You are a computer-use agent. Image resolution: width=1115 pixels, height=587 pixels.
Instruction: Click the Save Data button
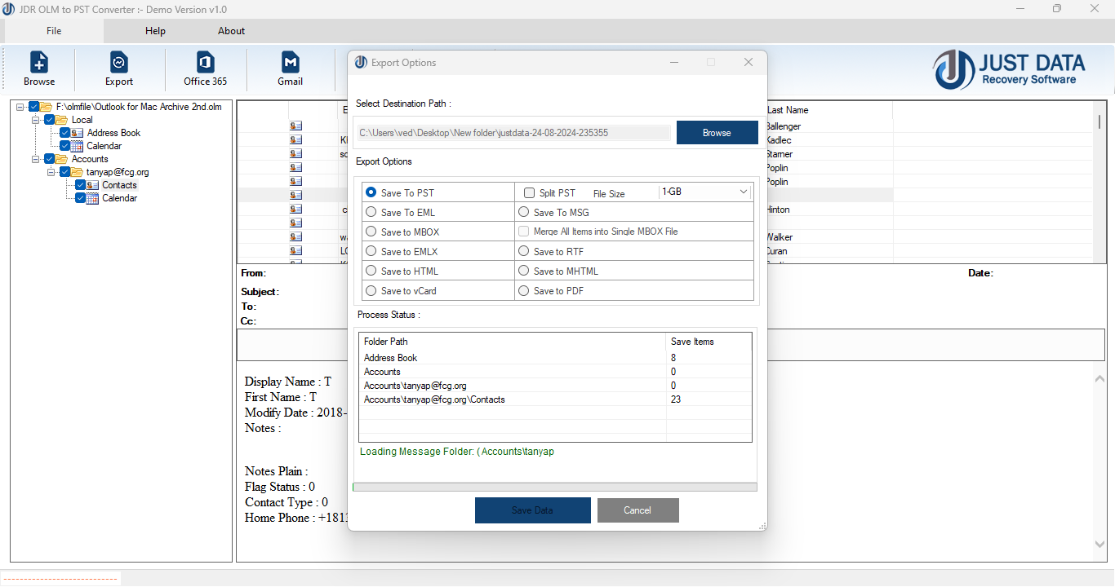532,510
